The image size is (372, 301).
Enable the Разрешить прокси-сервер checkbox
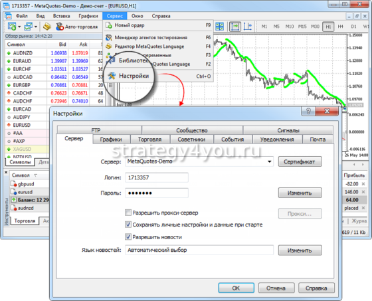[128, 213]
